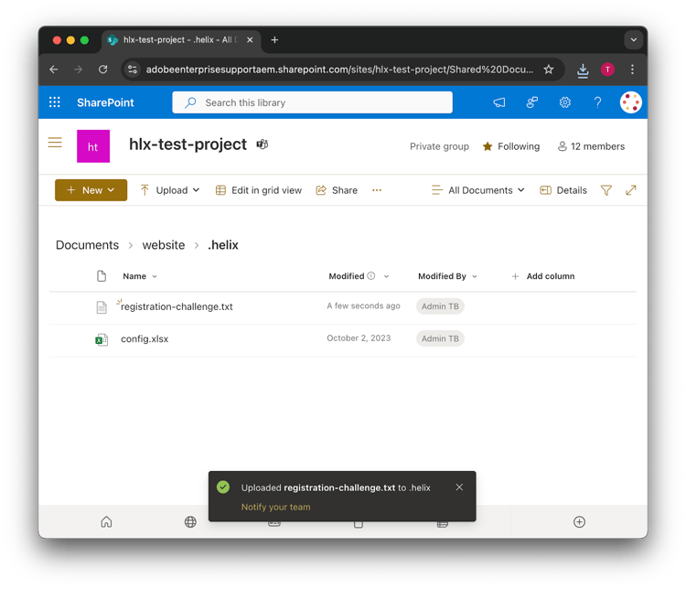Viewport: 686px width, 589px height.
Task: Open the SharePoint app launcher grid
Action: (x=55, y=102)
